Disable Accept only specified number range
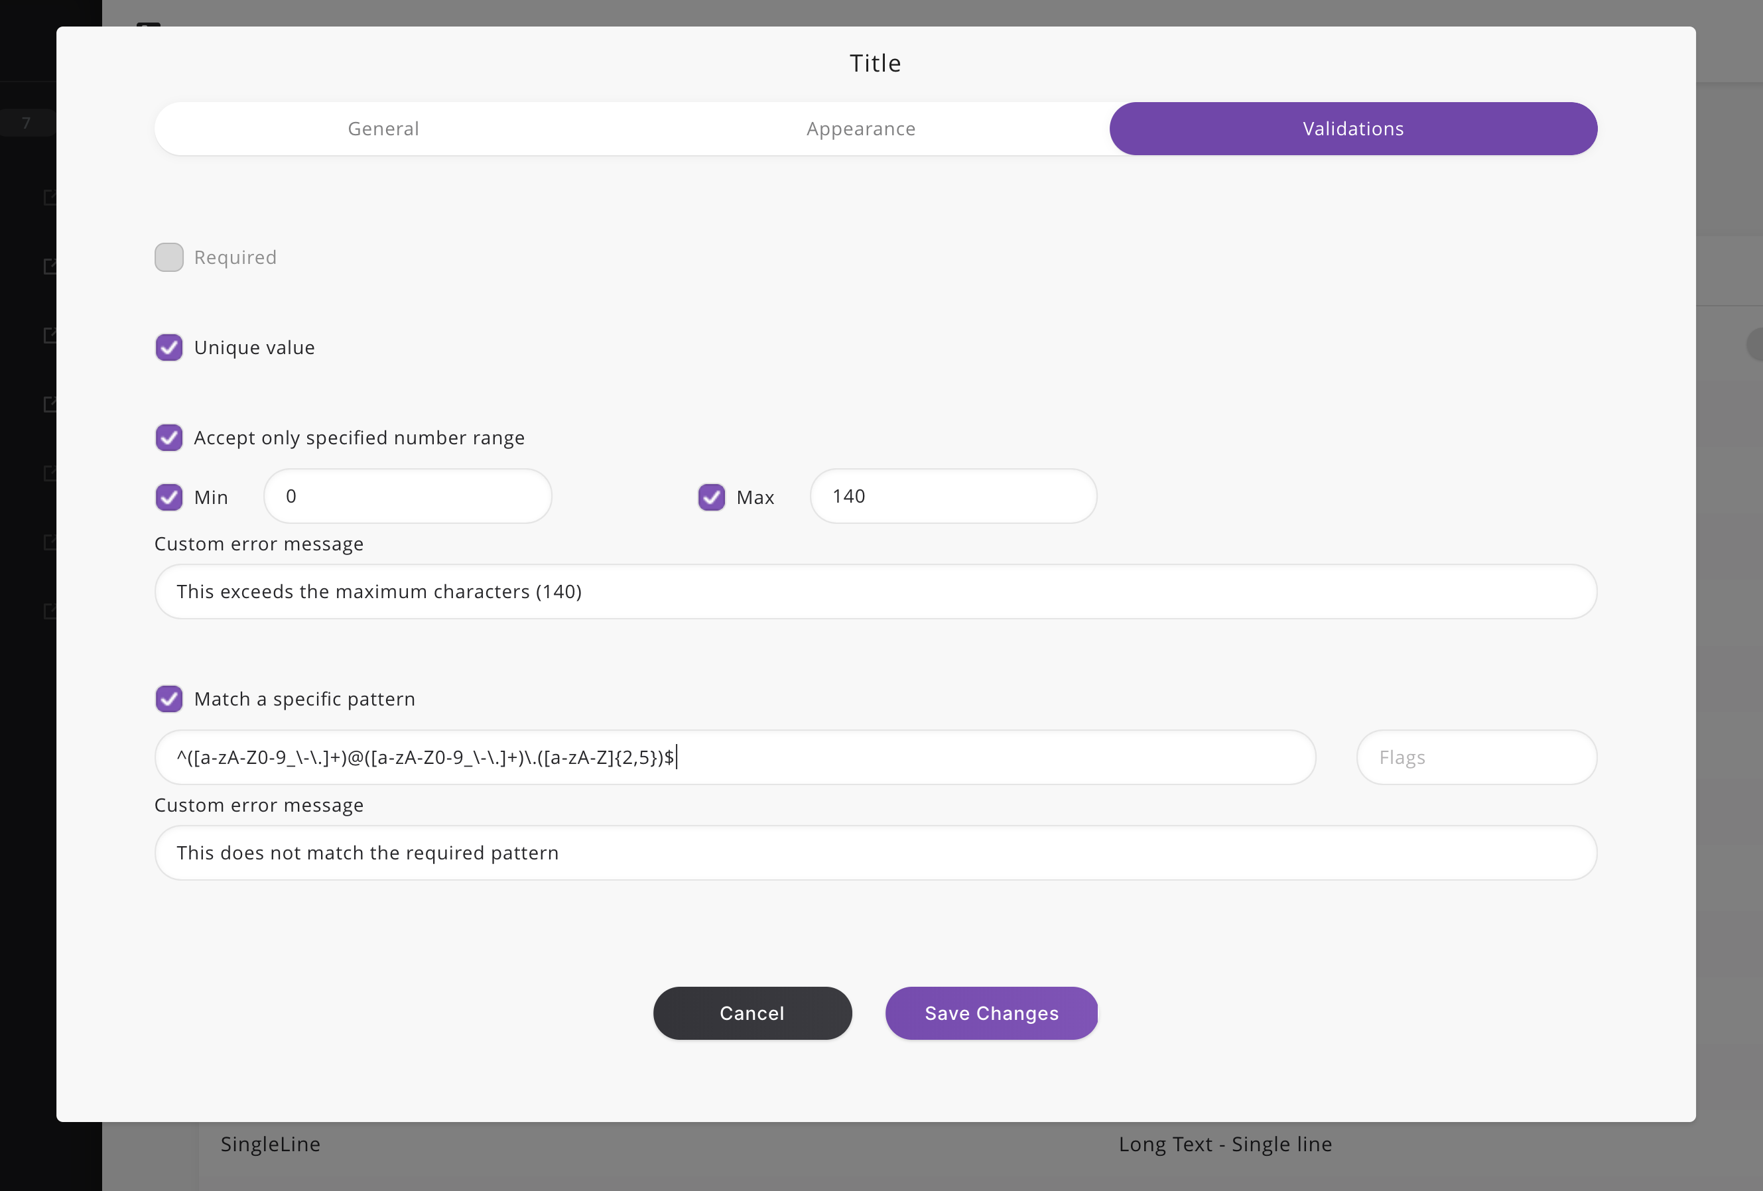1763x1191 pixels. (x=169, y=437)
